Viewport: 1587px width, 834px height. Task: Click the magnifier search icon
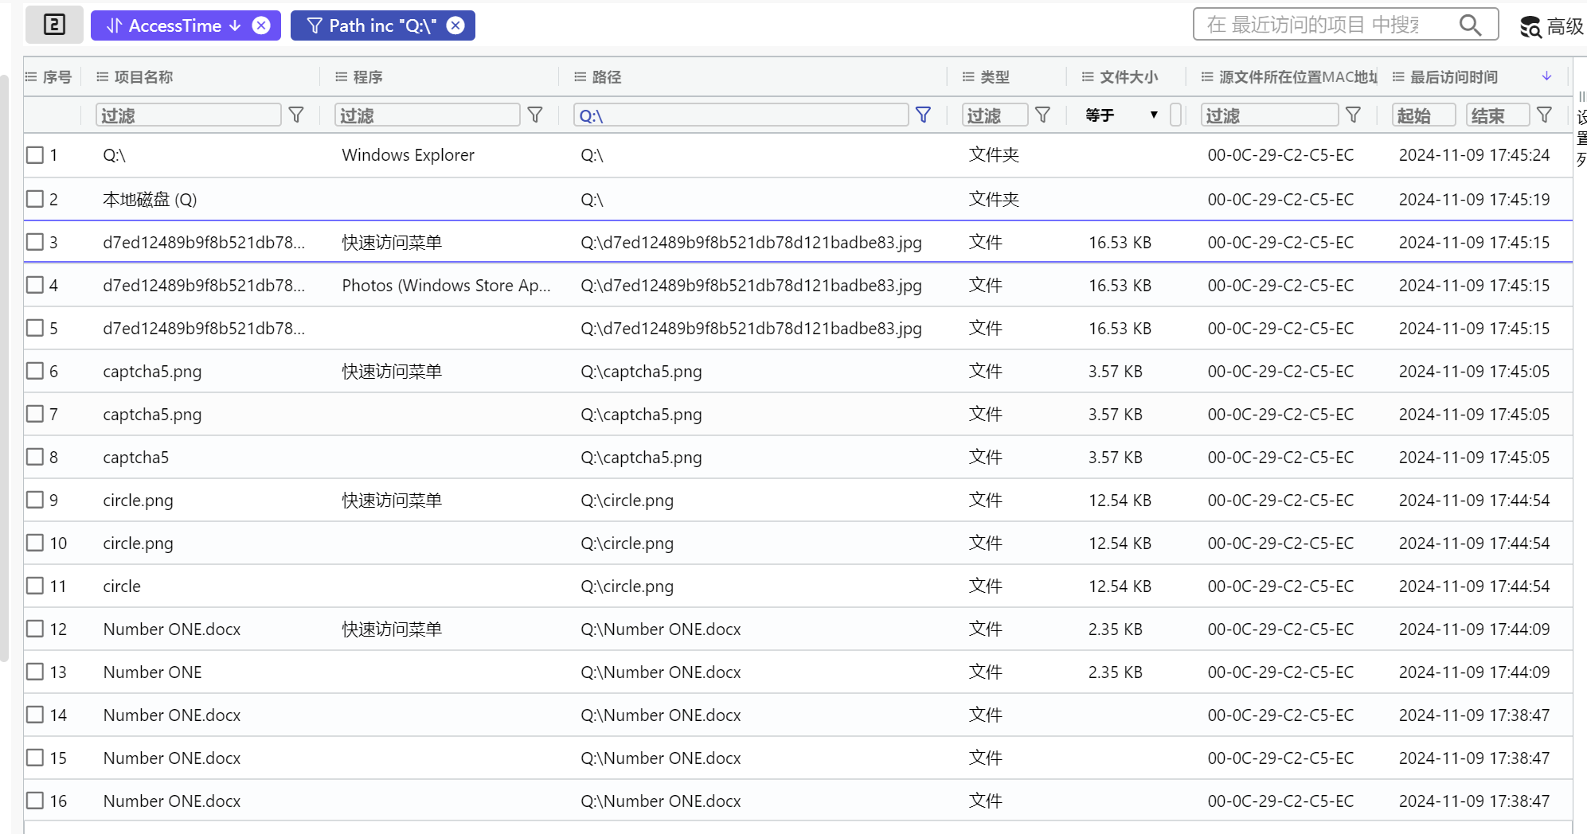click(1470, 25)
